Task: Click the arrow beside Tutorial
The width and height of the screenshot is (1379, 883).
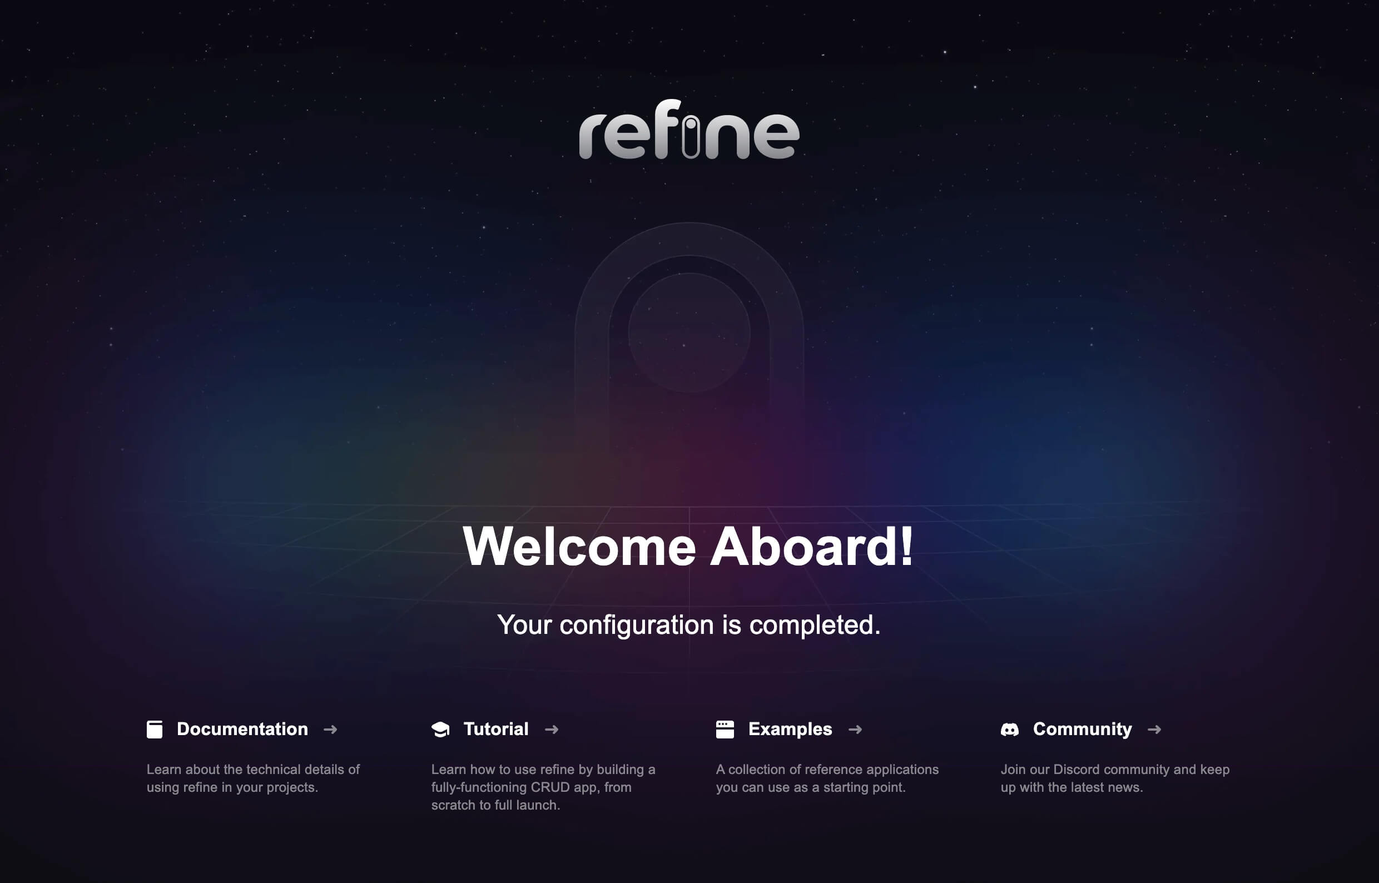Action: pyautogui.click(x=552, y=730)
